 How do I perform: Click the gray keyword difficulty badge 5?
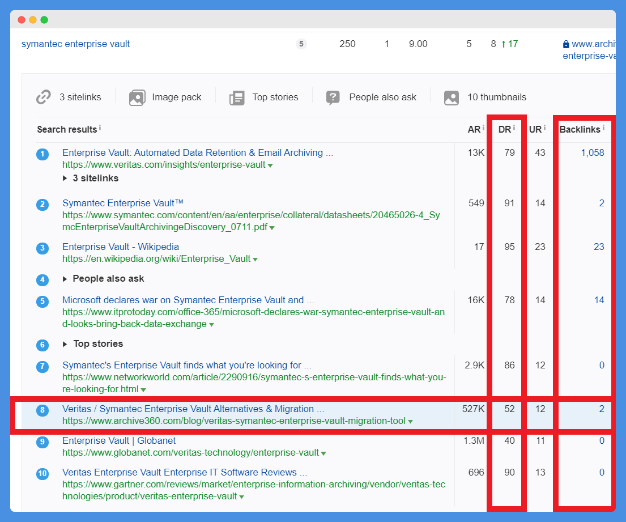301,44
